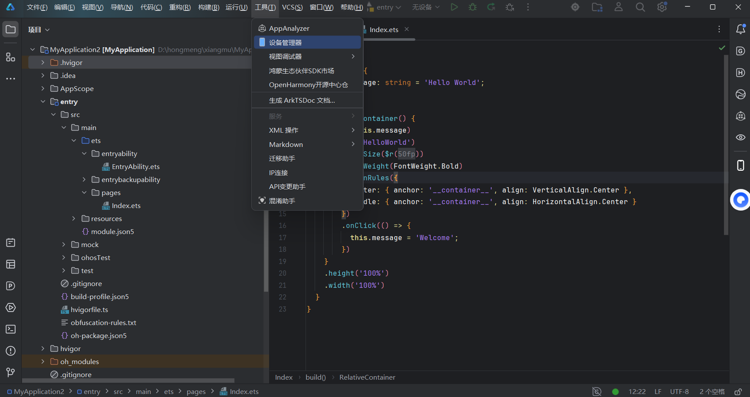Click UTF-8 encoding in status bar

click(679, 391)
